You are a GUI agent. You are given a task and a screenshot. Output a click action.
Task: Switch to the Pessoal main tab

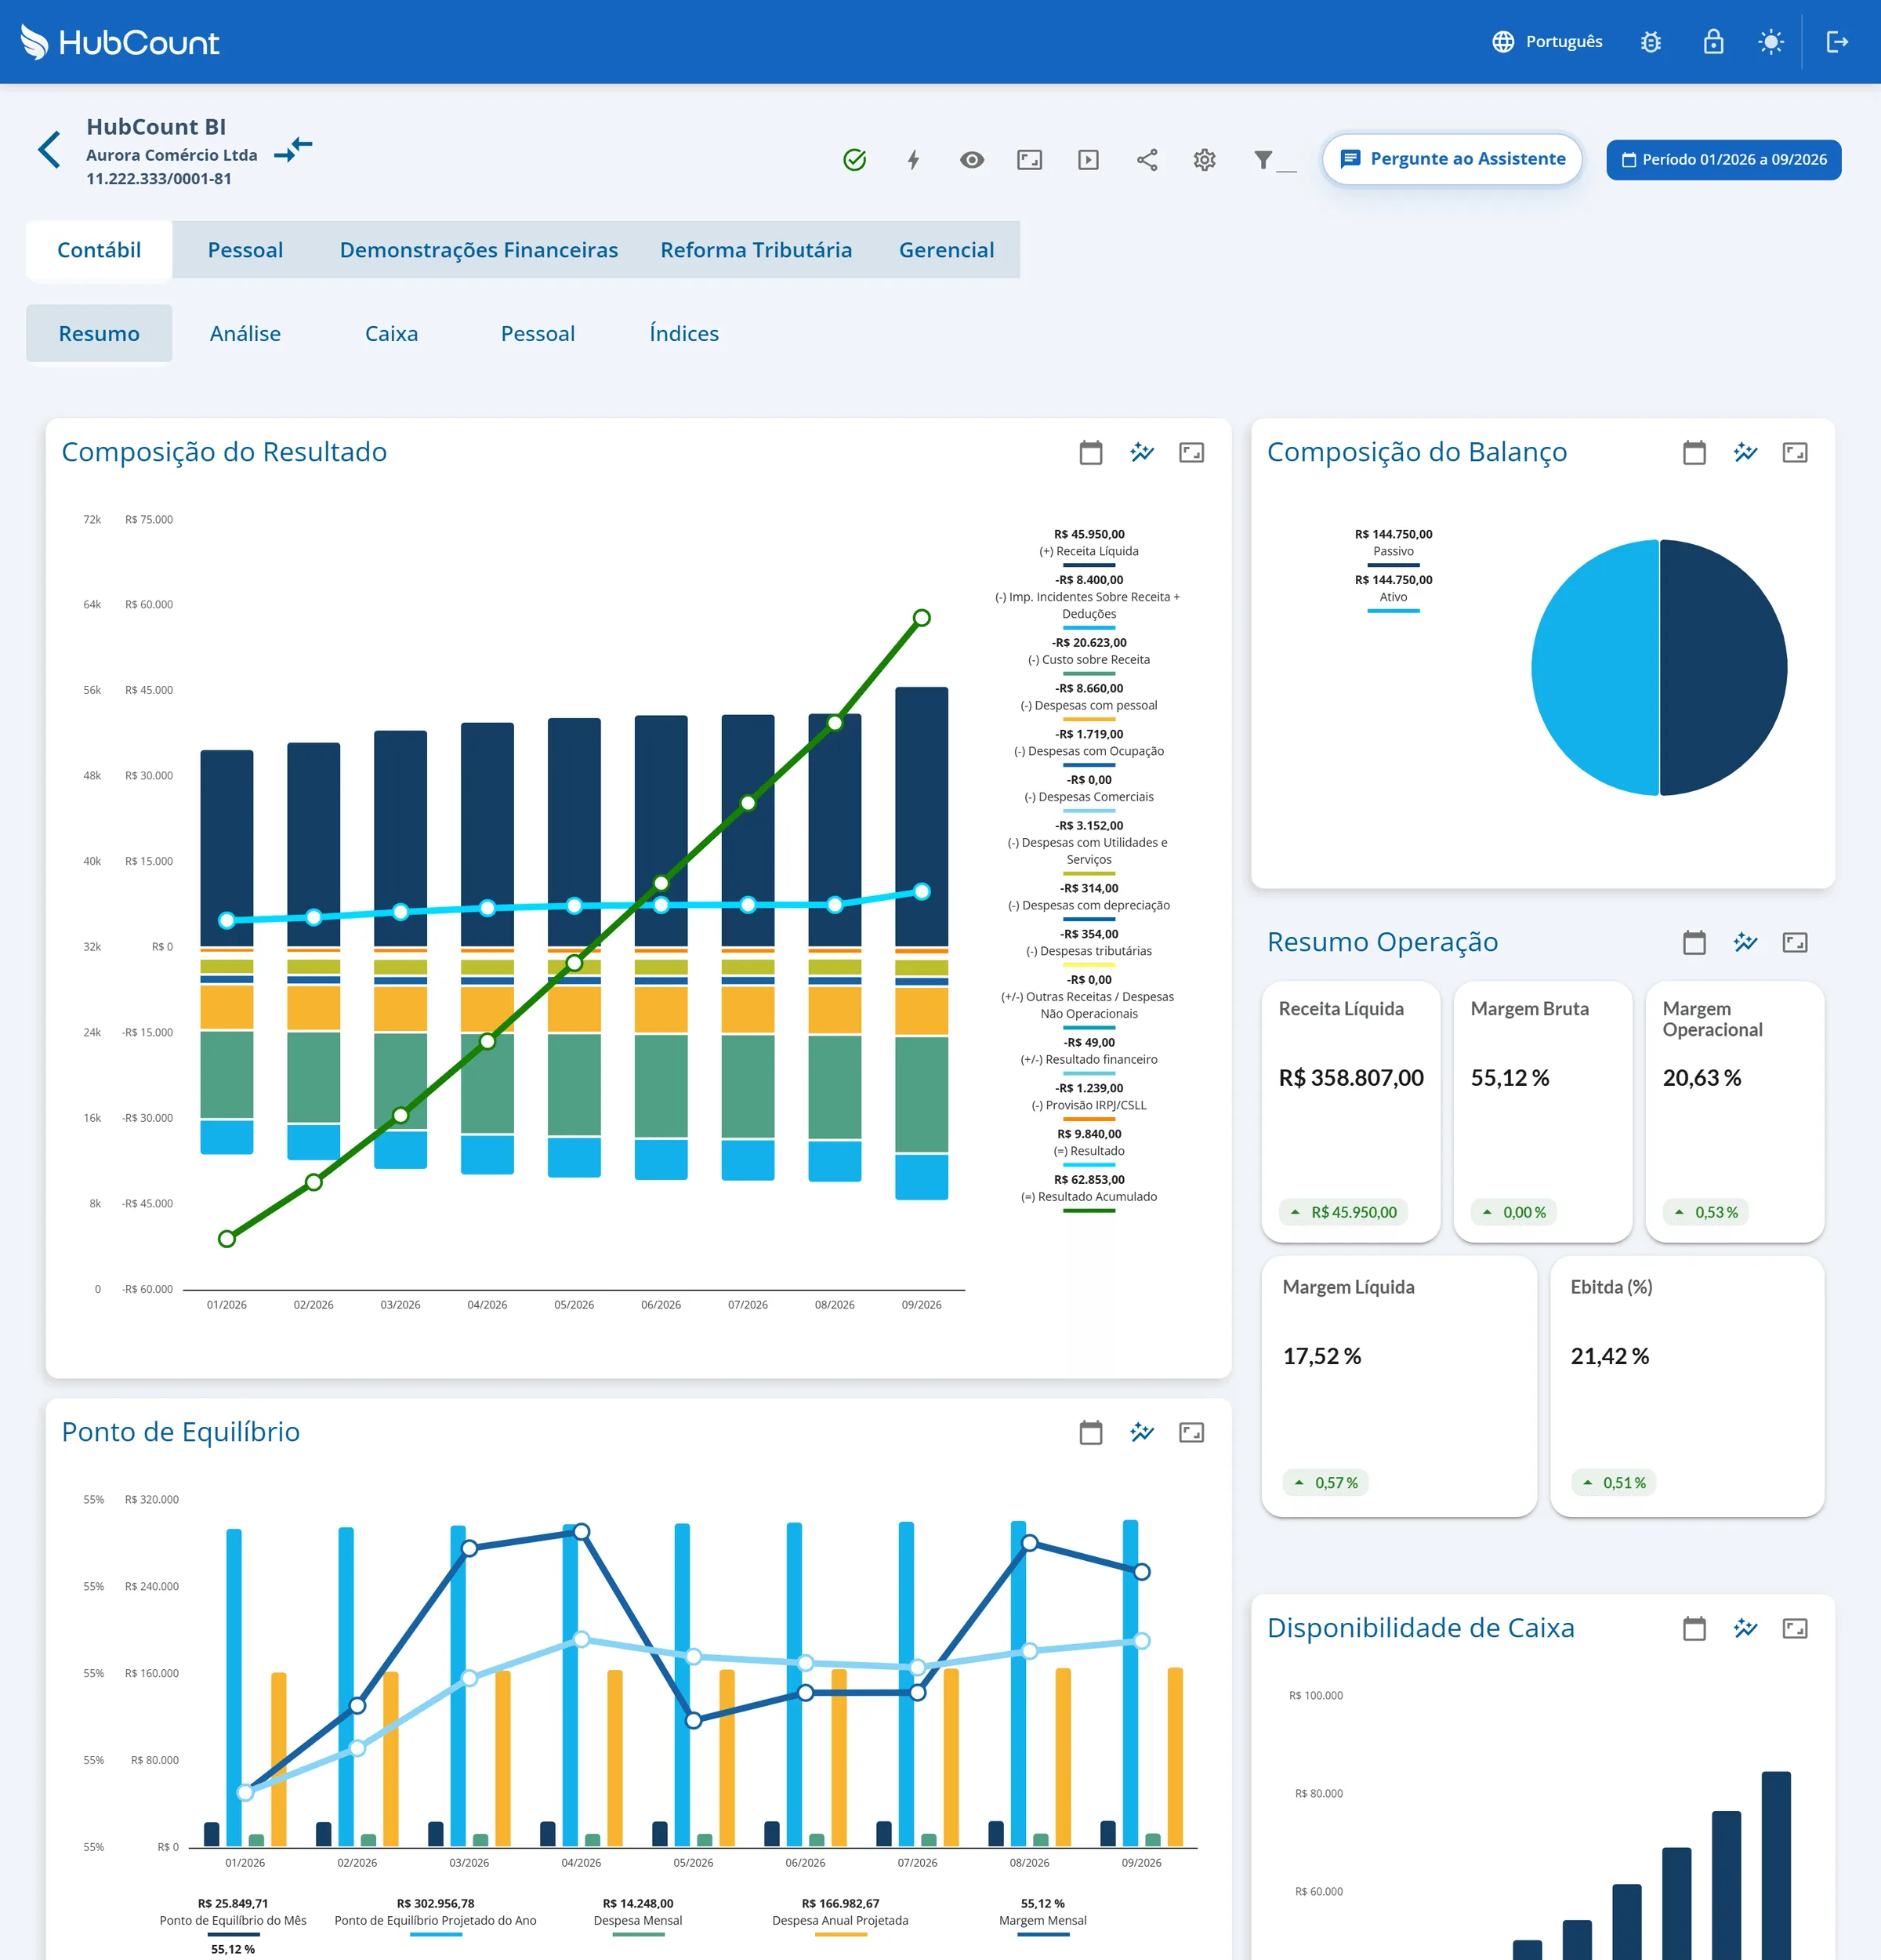tap(245, 250)
